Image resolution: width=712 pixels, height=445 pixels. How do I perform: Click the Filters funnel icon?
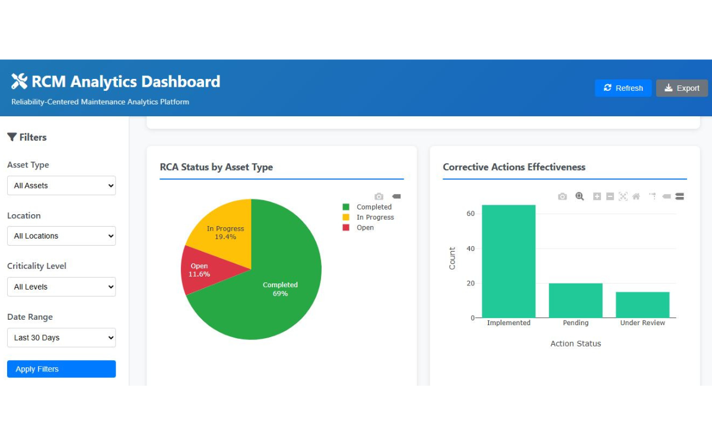12,137
